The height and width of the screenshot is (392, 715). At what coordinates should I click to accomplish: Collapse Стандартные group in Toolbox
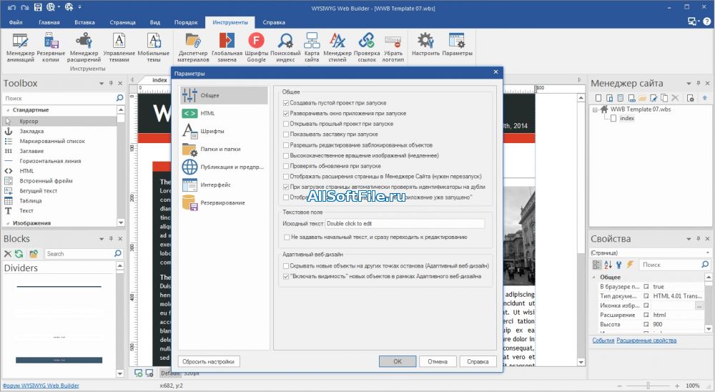click(7, 110)
